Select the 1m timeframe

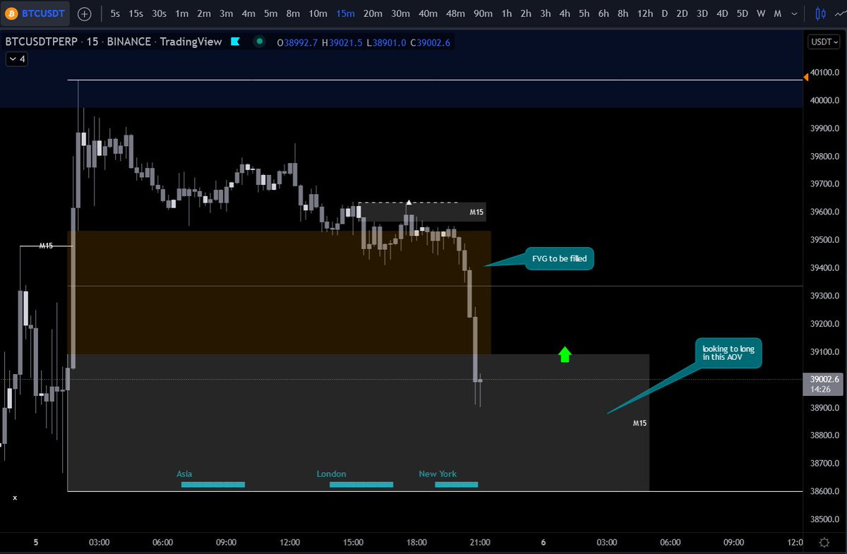click(x=181, y=13)
